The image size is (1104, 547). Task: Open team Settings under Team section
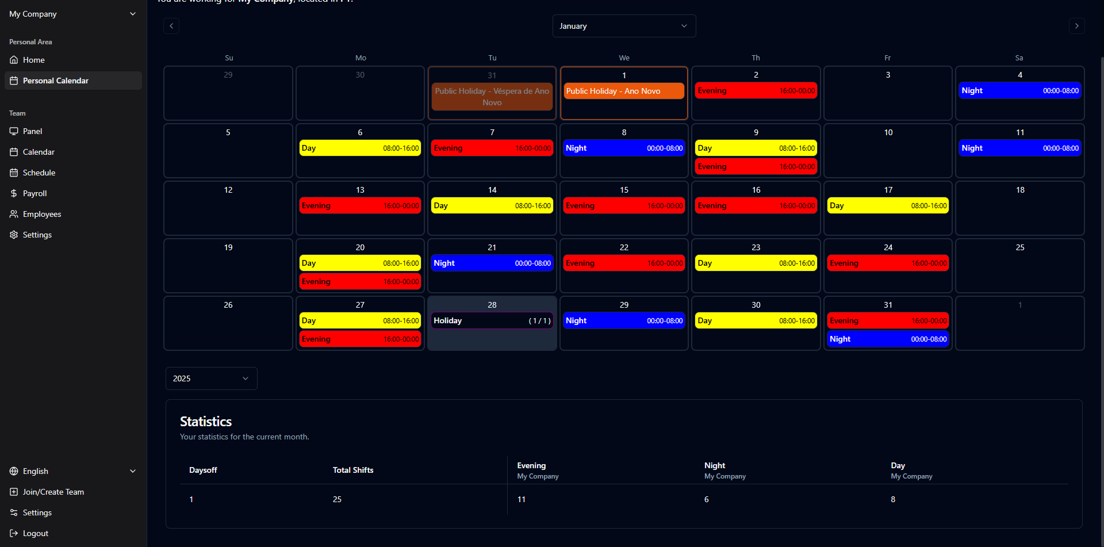point(37,235)
